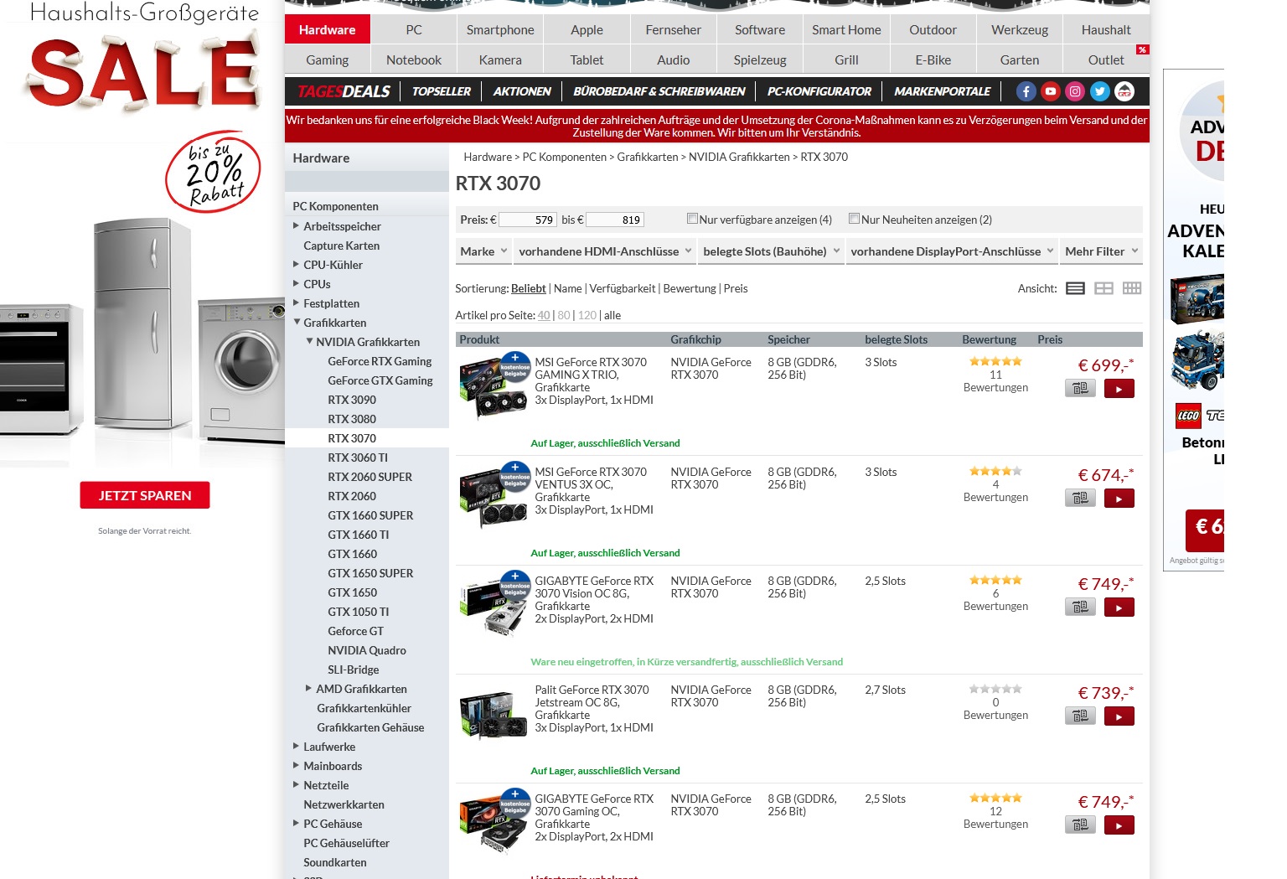Select the Notebook navigation tab
The width and height of the screenshot is (1287, 879).
point(414,59)
